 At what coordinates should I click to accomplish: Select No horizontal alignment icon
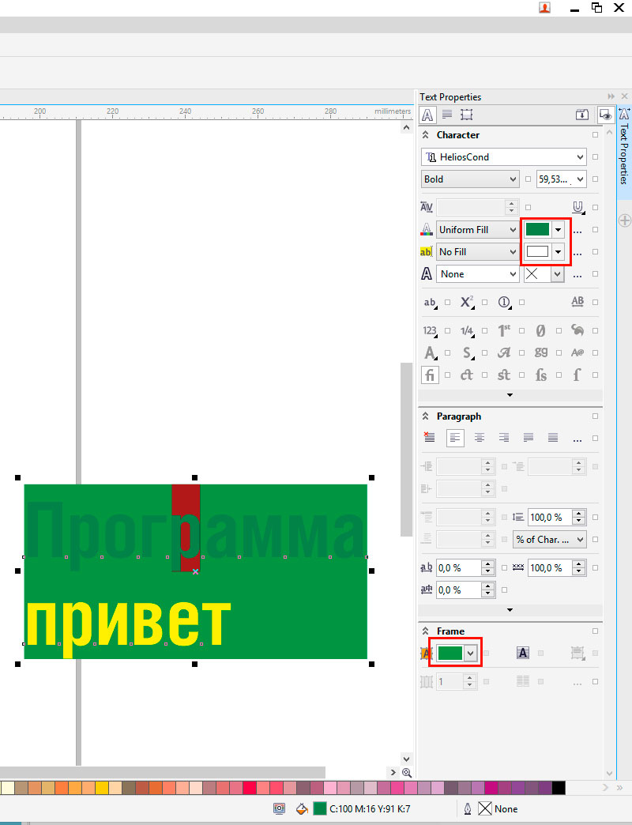tap(429, 437)
